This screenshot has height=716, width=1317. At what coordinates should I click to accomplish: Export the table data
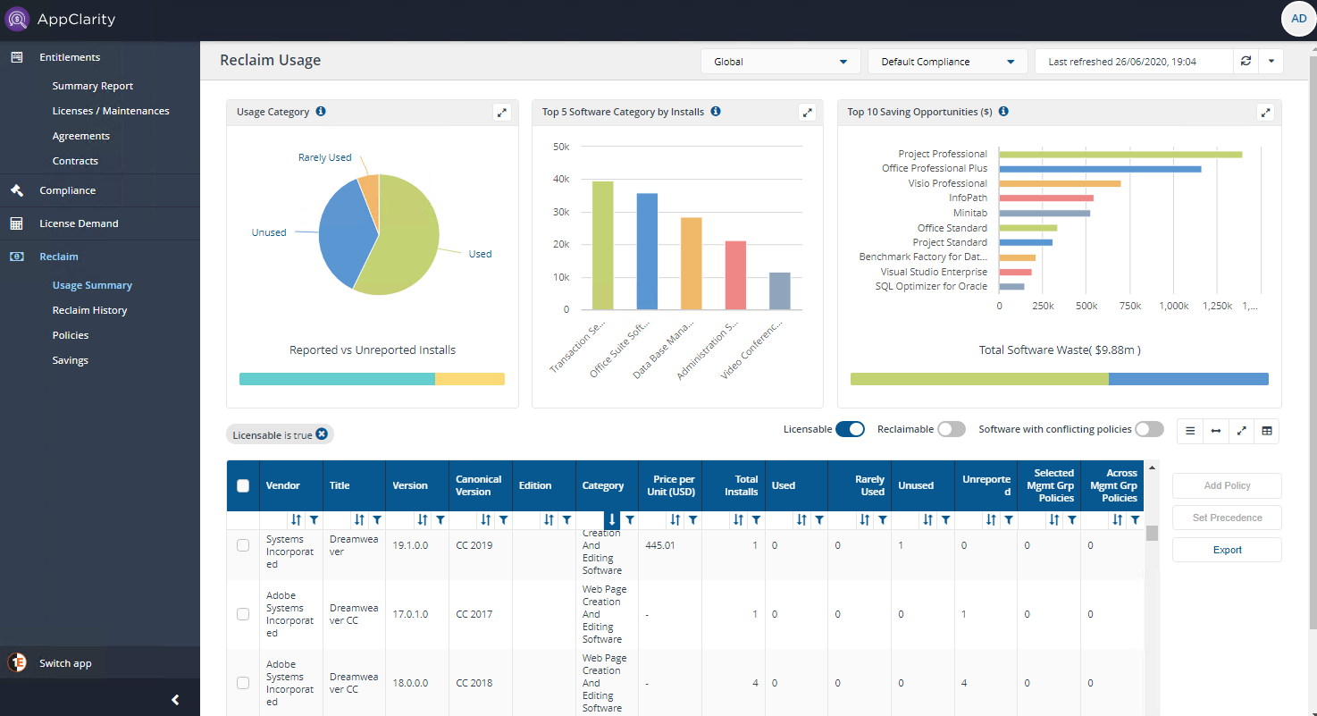tap(1227, 550)
